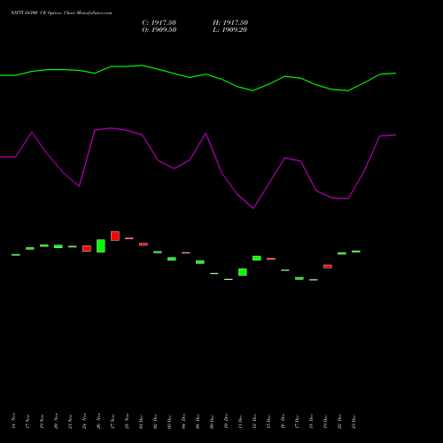The height and width of the screenshot is (443, 443).
Task: Click the open value O: 1909.50
Action: pyautogui.click(x=159, y=30)
